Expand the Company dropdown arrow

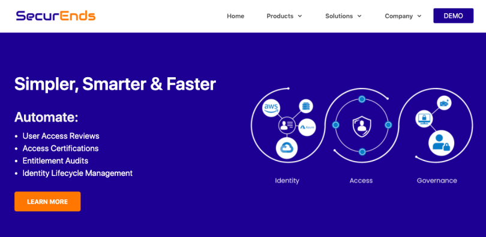[x=419, y=16]
